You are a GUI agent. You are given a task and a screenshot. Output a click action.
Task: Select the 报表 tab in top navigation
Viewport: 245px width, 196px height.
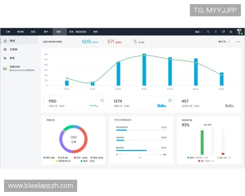point(60,32)
